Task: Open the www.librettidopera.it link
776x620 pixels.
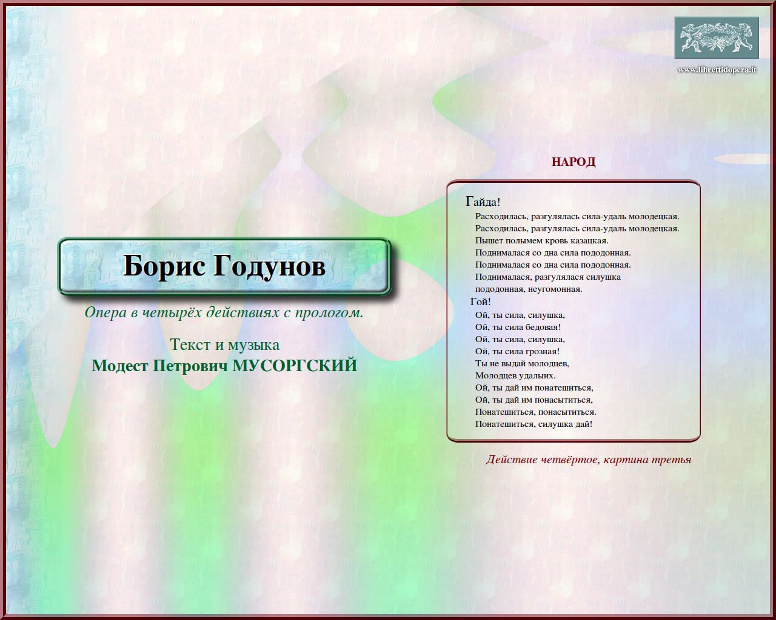Action: tap(717, 70)
